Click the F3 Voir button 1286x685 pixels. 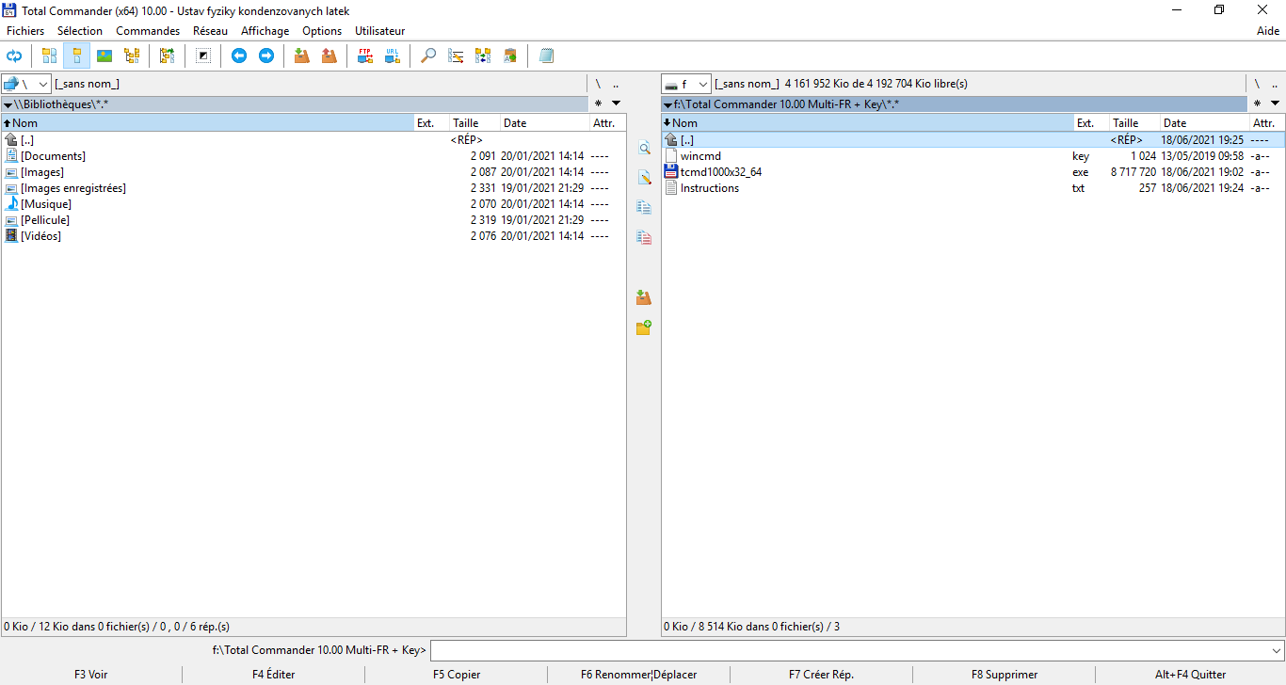tap(91, 675)
